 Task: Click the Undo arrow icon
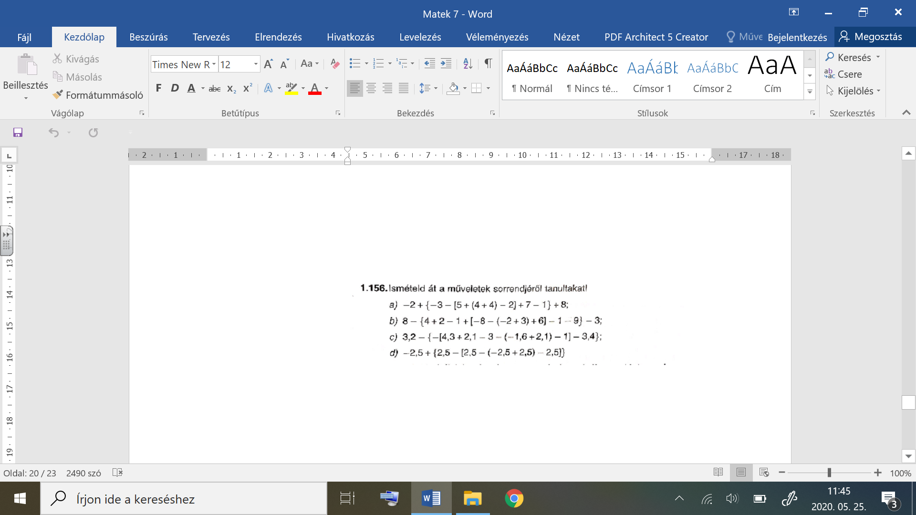click(x=53, y=133)
